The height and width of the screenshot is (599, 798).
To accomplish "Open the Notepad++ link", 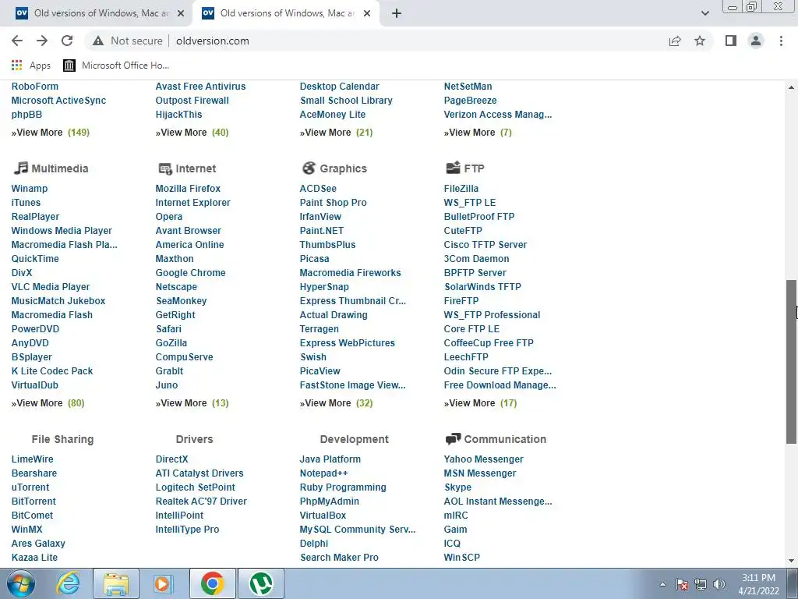I will pos(323,473).
